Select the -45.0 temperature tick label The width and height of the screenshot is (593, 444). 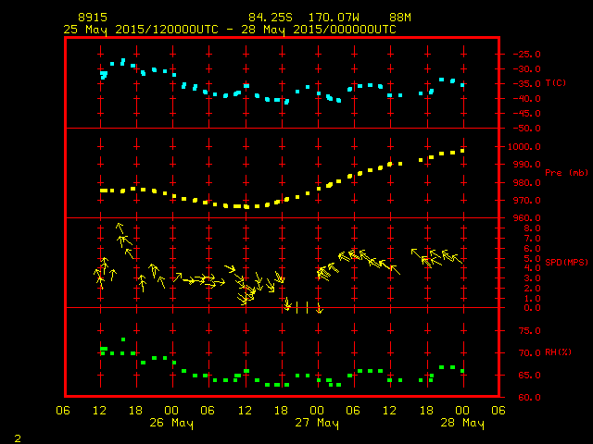coord(527,113)
